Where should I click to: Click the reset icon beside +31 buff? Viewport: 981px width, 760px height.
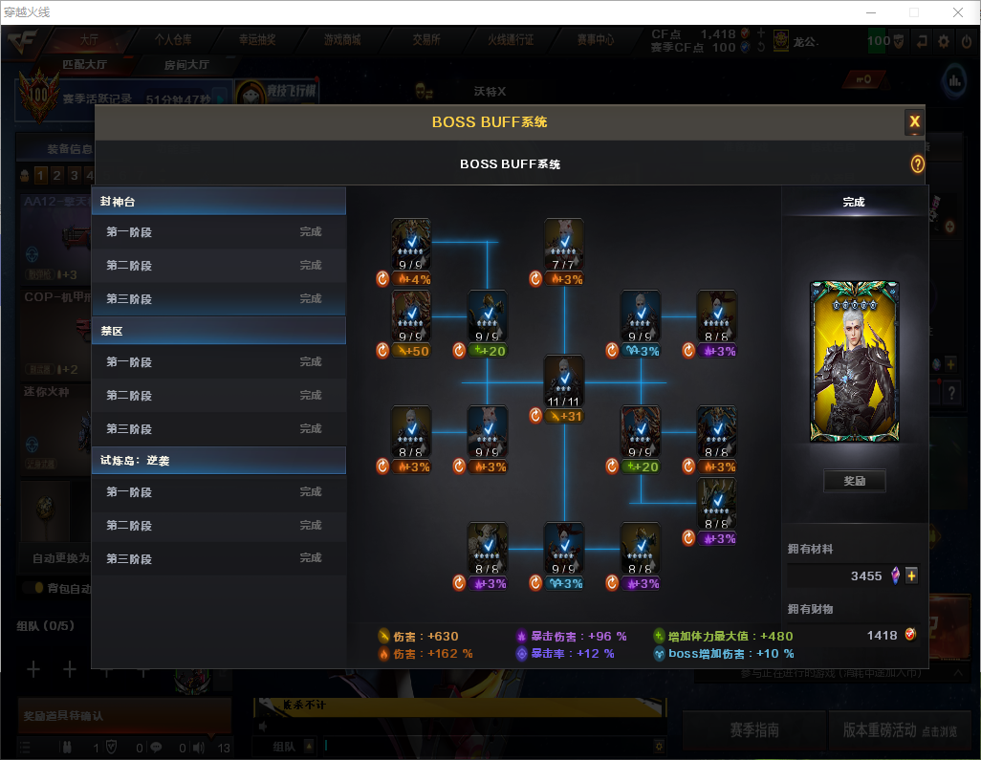click(534, 416)
